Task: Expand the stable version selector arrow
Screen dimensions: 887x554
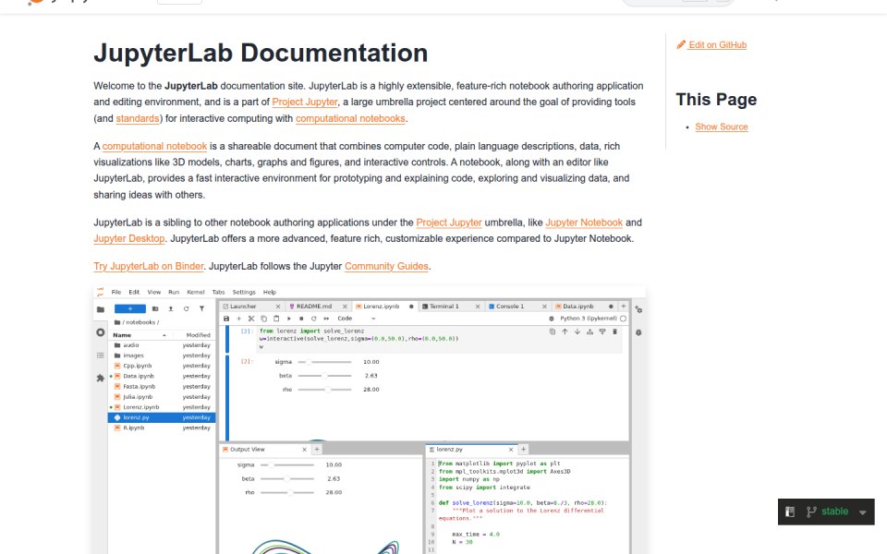Action: pyautogui.click(x=863, y=512)
